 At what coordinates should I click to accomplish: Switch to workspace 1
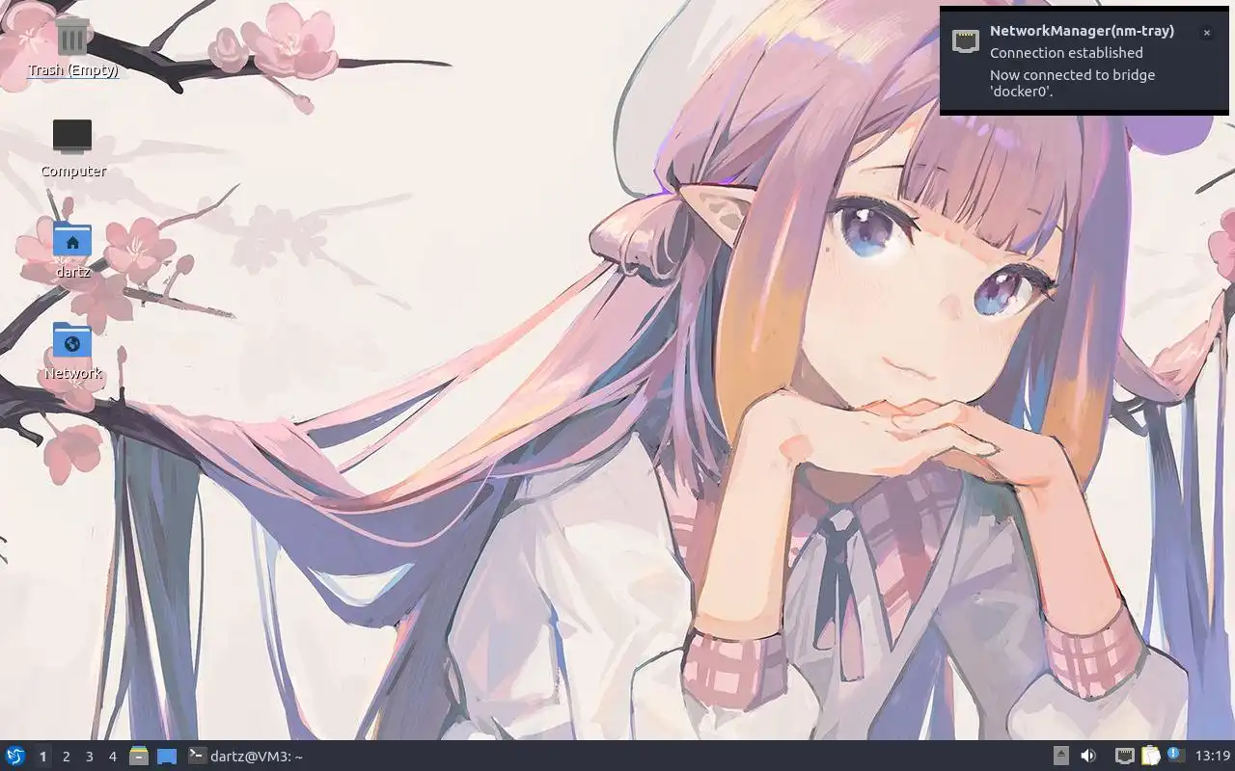(x=42, y=757)
